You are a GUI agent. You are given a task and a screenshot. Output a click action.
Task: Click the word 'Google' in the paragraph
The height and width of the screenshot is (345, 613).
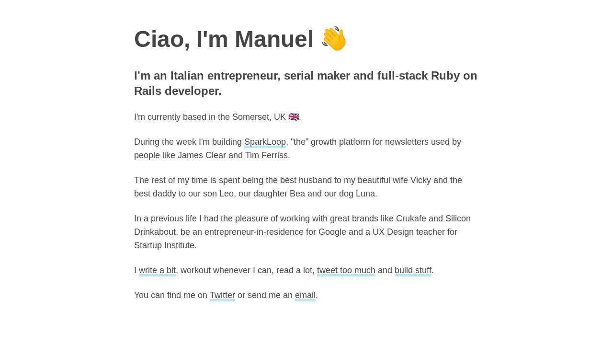pyautogui.click(x=332, y=232)
